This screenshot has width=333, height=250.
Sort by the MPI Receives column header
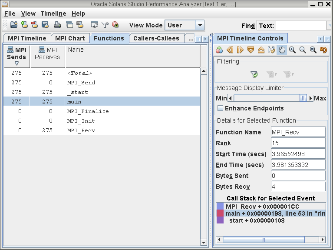point(47,57)
